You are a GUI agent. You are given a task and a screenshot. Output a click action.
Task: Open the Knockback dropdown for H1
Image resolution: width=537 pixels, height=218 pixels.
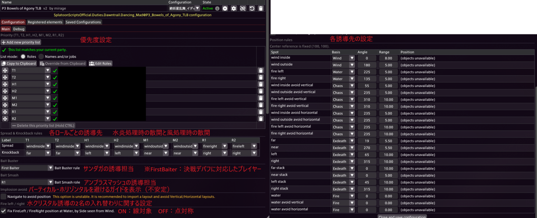pos(97,153)
